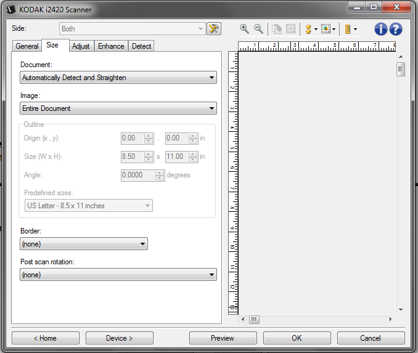418x353 pixels.
Task: Click the OK button
Action: [297, 338]
